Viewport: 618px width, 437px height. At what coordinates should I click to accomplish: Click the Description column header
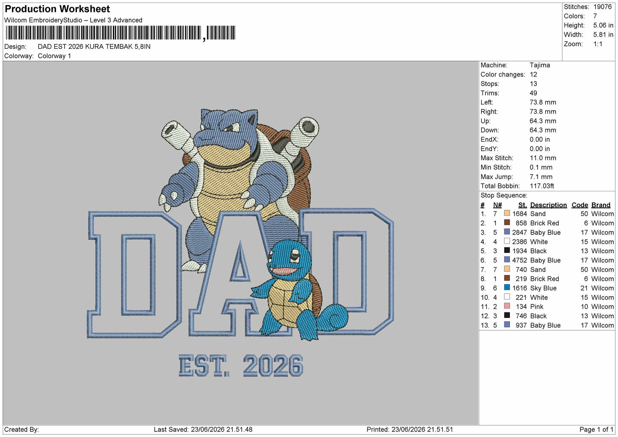(x=548, y=205)
